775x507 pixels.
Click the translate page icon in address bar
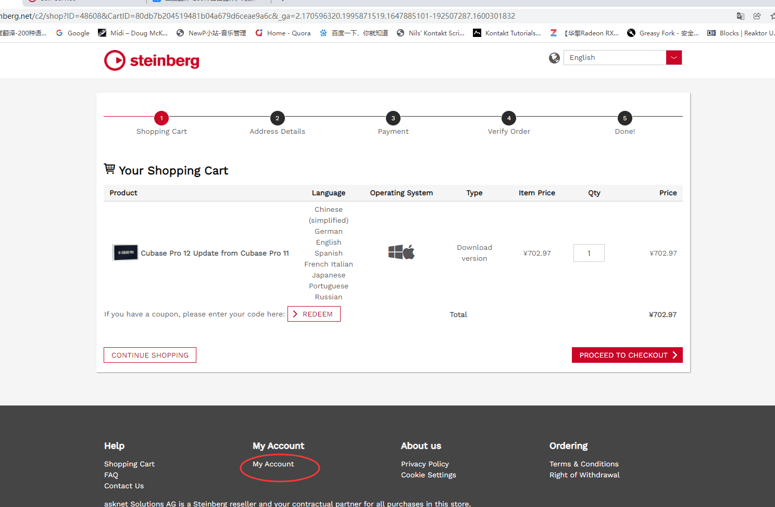coord(741,16)
